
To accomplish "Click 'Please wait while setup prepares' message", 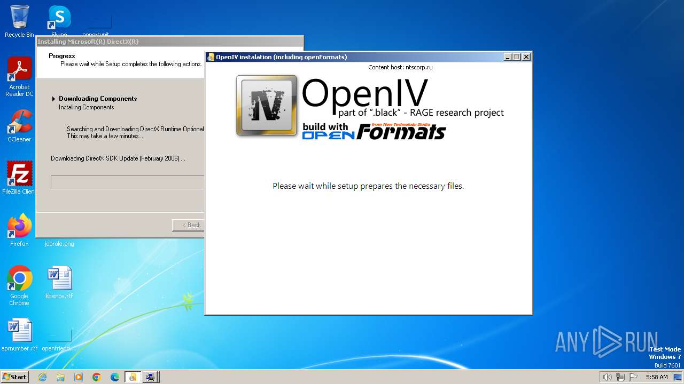I will click(368, 186).
